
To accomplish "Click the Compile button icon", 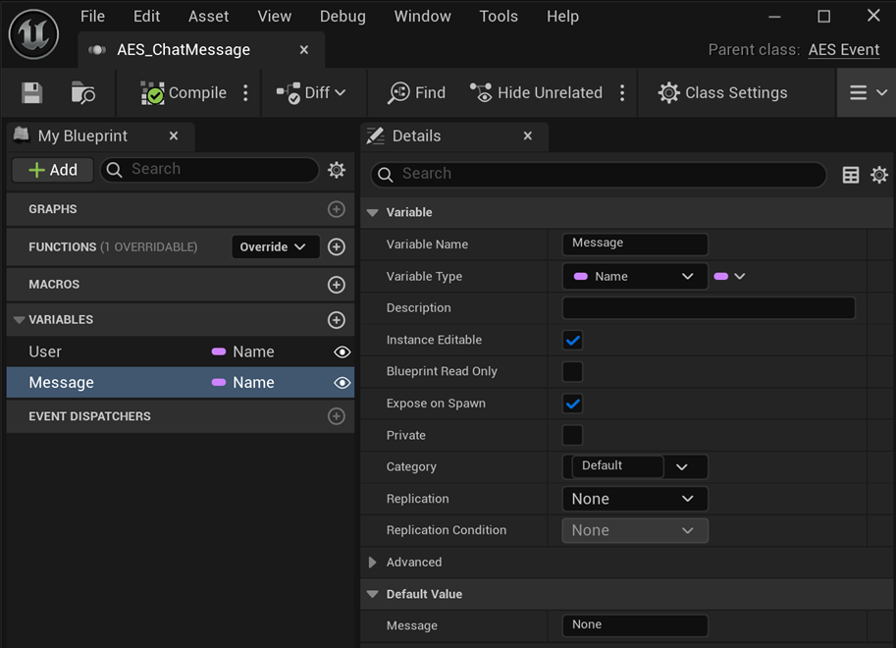I will point(152,93).
